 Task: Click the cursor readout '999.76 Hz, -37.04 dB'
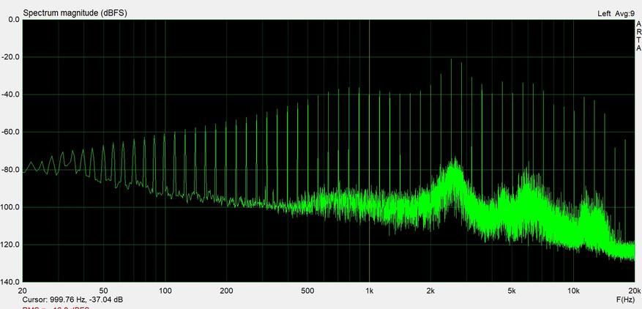pyautogui.click(x=86, y=299)
